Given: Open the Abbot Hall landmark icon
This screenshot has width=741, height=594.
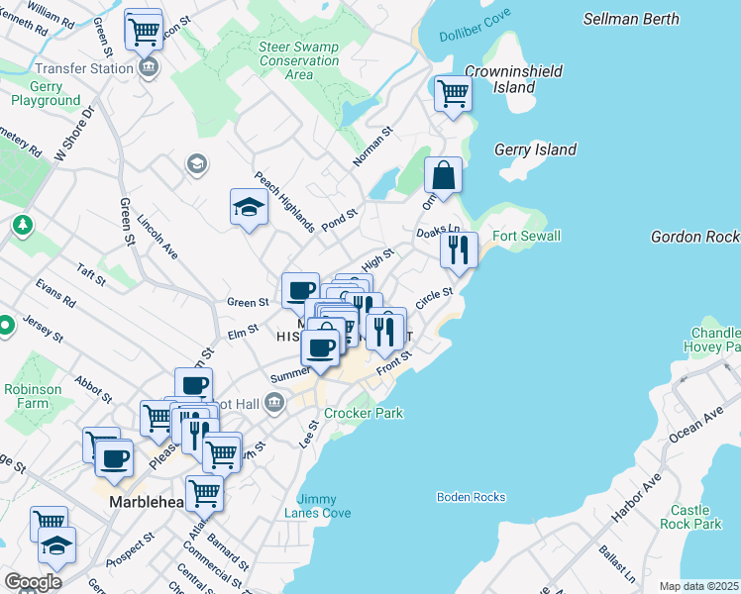Looking at the screenshot, I should [x=274, y=402].
